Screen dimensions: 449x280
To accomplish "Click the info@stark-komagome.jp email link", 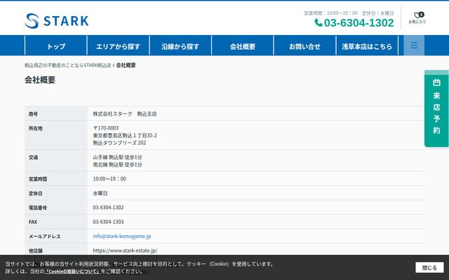I will click(122, 236).
